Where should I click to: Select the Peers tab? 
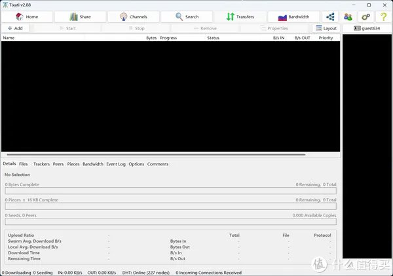point(58,164)
